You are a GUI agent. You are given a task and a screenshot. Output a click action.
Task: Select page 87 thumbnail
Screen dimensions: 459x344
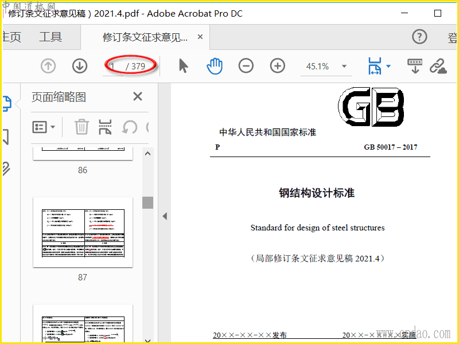click(x=83, y=232)
